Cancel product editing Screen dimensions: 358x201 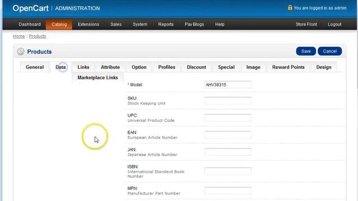click(329, 51)
